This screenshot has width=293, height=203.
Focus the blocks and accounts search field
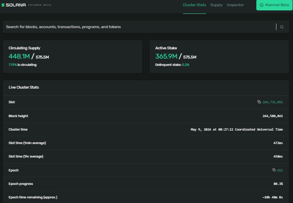pyautogui.click(x=139, y=27)
